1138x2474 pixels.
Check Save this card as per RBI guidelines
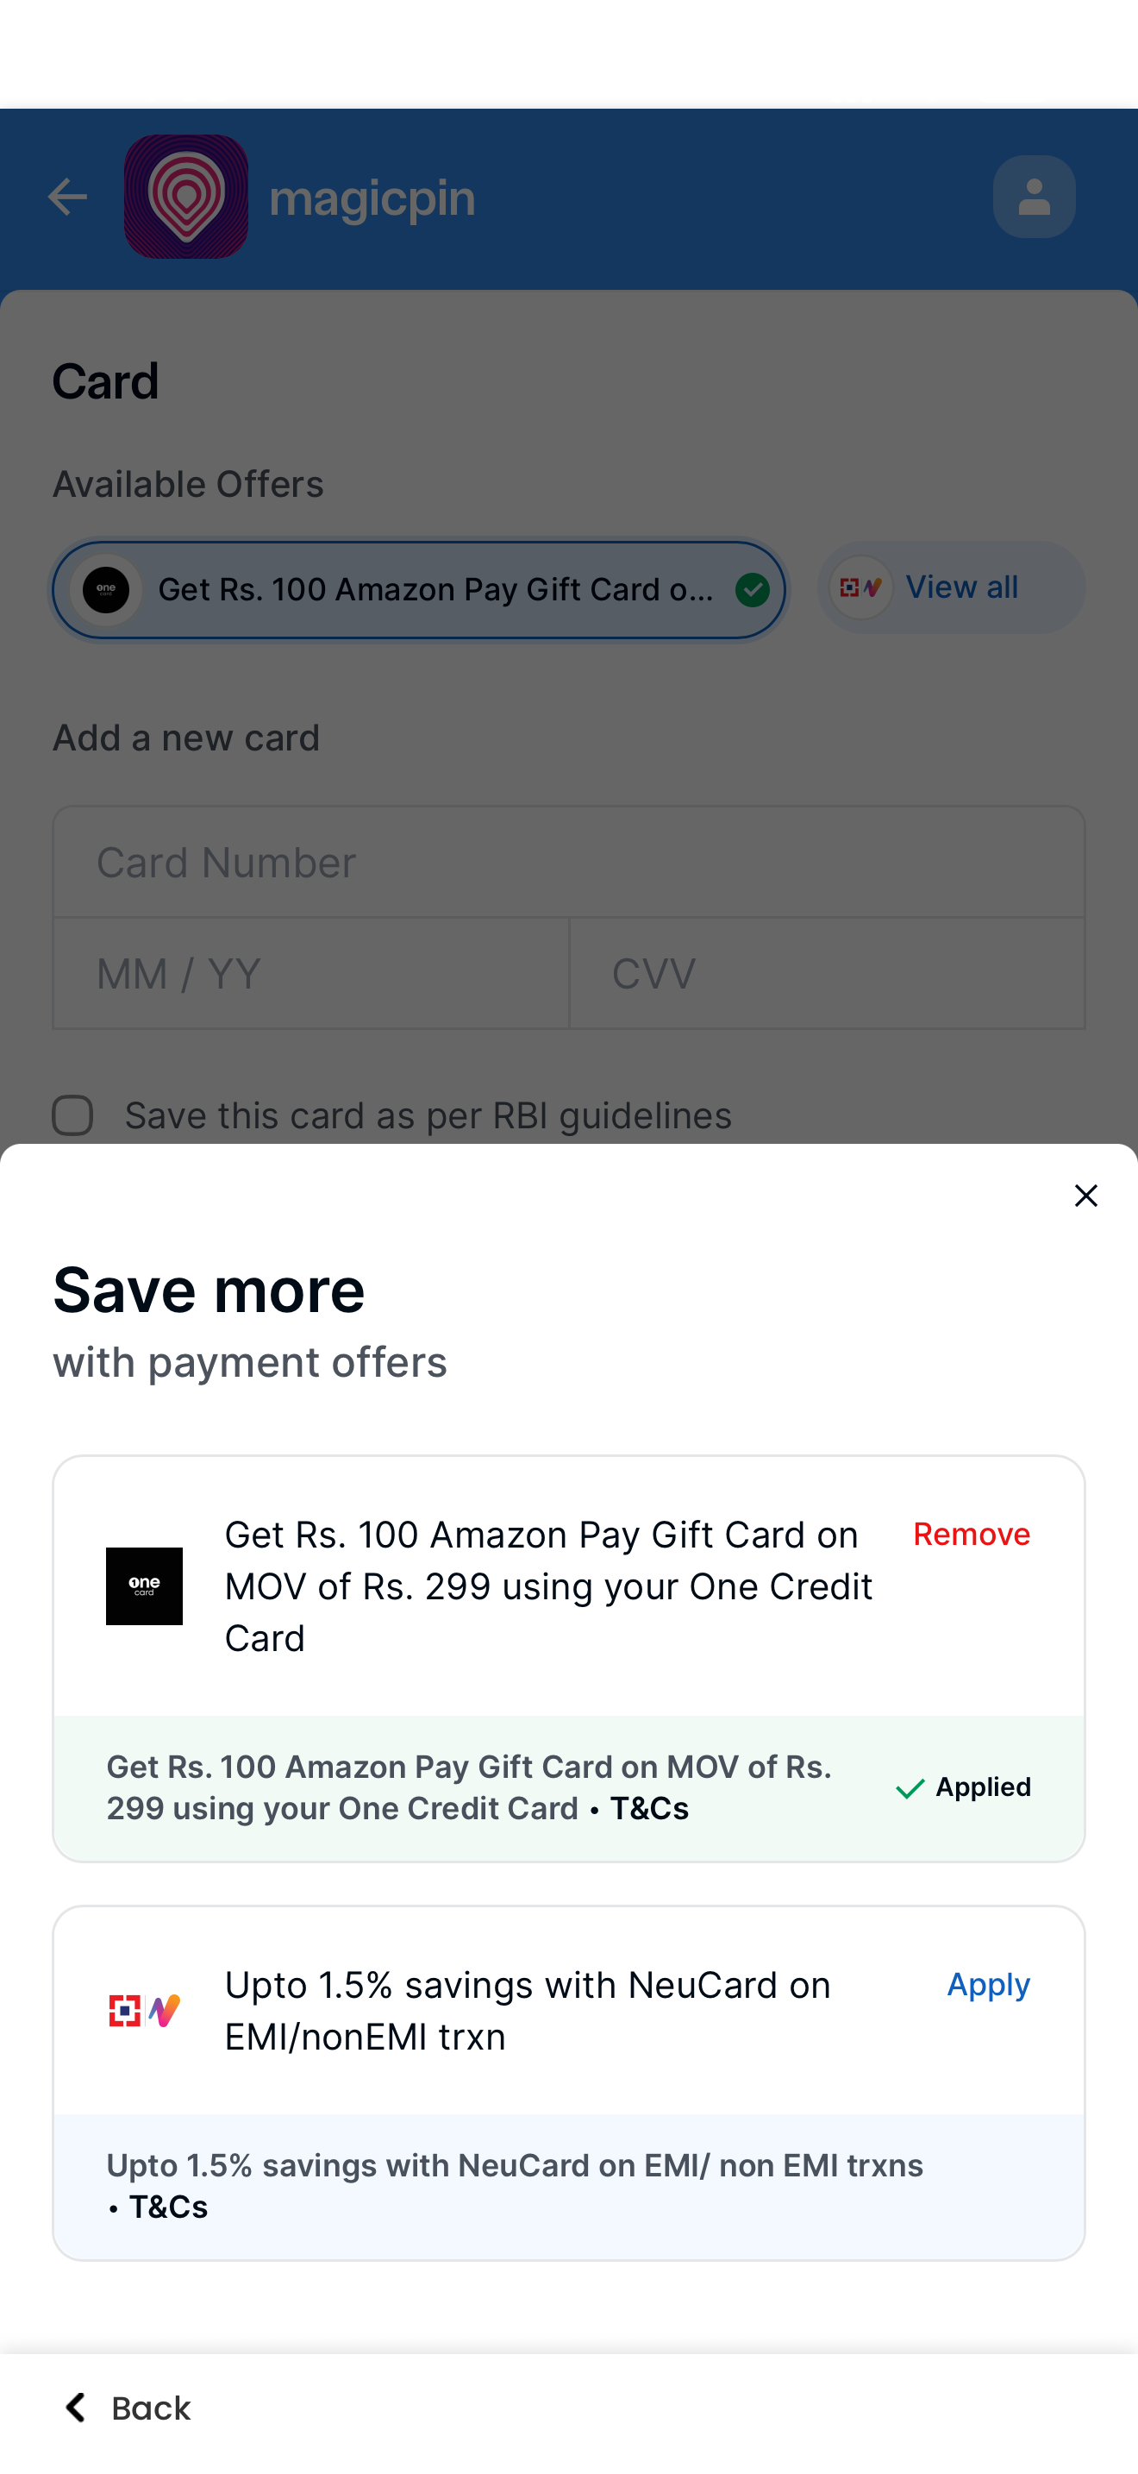73,1116
